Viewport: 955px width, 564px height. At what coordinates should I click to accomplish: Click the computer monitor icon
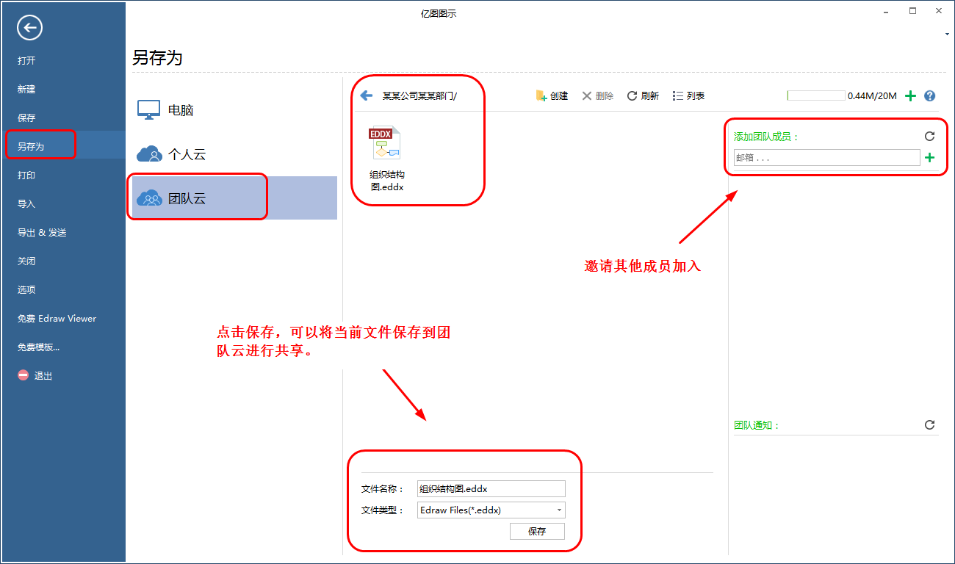click(148, 110)
